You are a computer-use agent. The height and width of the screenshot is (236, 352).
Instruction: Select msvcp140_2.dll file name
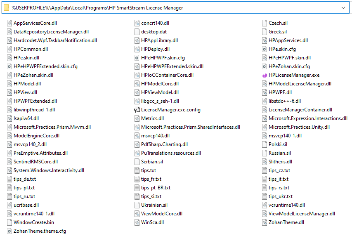coord(30,144)
